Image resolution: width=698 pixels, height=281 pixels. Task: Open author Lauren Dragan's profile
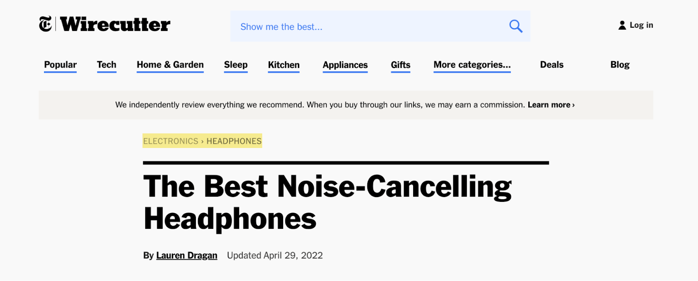point(186,255)
